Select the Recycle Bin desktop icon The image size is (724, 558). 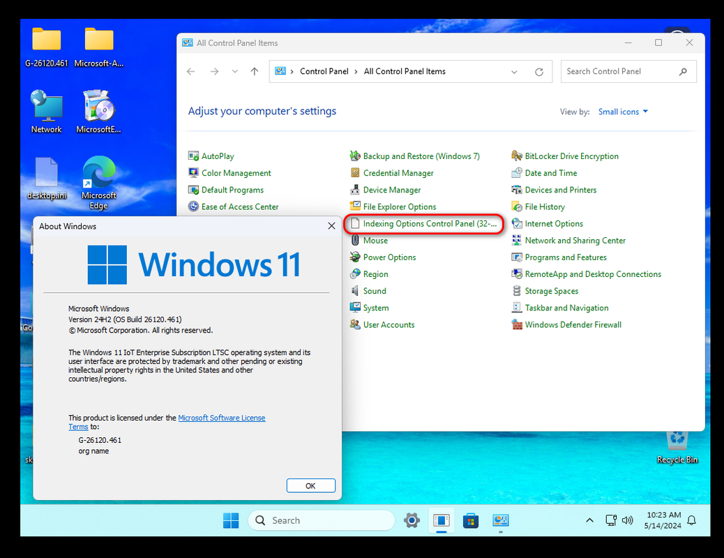coord(677,446)
